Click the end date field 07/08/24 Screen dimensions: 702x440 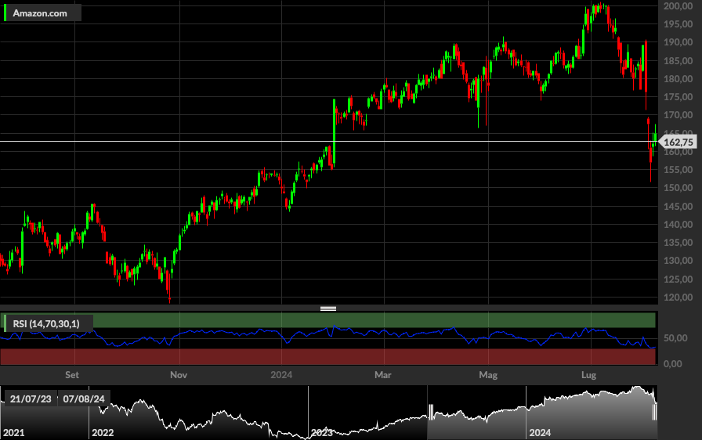tap(84, 399)
